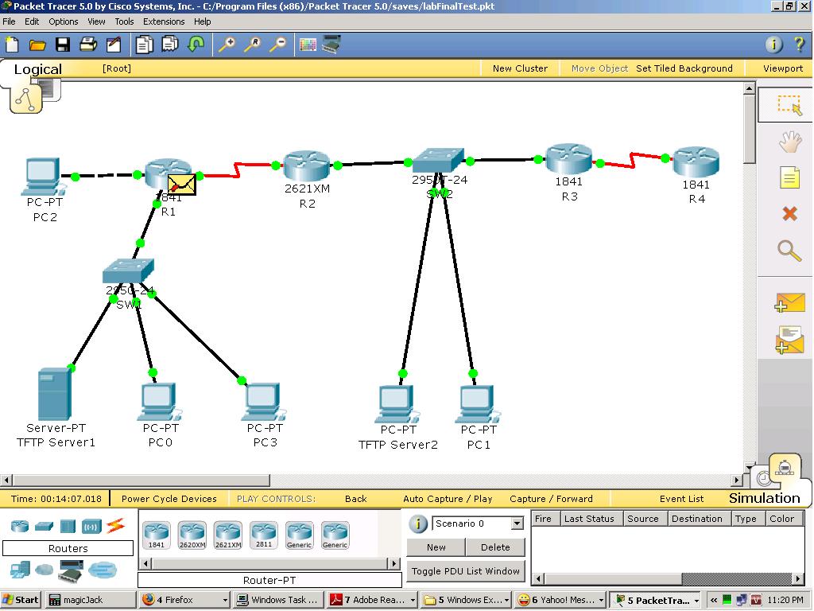Viewport: 814px width, 611px height.
Task: Expand hidden system tray icons chevron
Action: pos(713,600)
